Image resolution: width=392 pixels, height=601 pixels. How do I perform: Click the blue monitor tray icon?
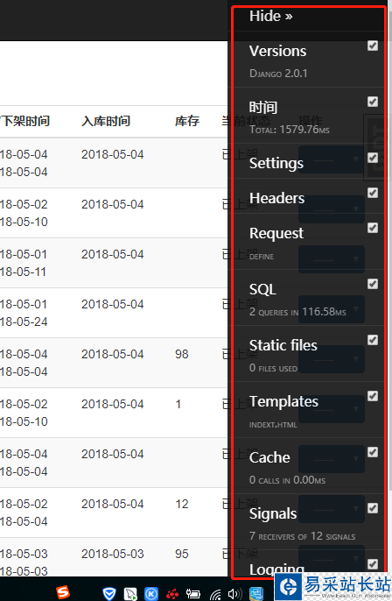click(x=256, y=594)
